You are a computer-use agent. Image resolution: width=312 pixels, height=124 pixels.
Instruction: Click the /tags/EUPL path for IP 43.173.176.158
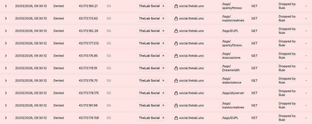coord(230,118)
